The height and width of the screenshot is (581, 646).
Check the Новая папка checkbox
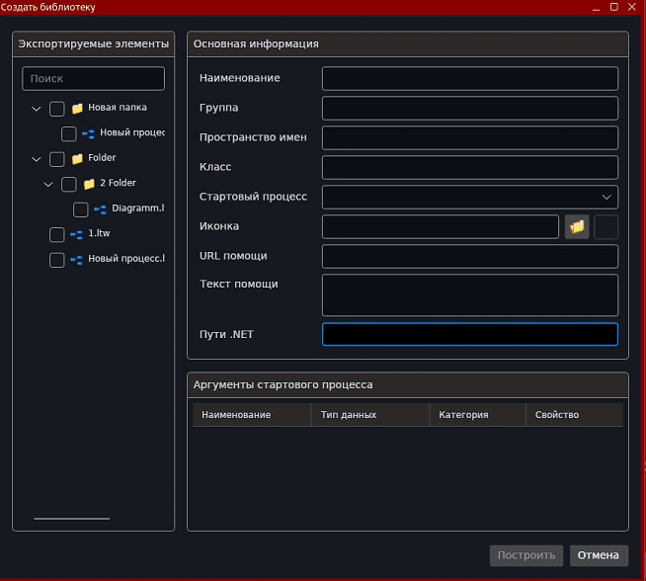(x=57, y=109)
